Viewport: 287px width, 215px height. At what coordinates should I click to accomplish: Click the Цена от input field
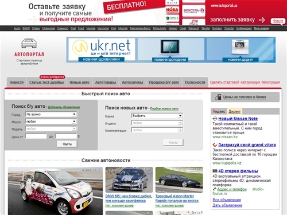36,136
